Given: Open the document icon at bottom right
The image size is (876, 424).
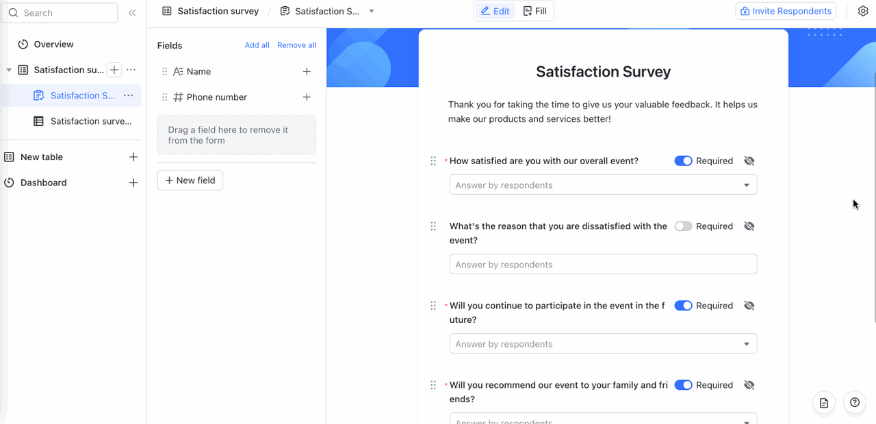Looking at the screenshot, I should pyautogui.click(x=824, y=403).
